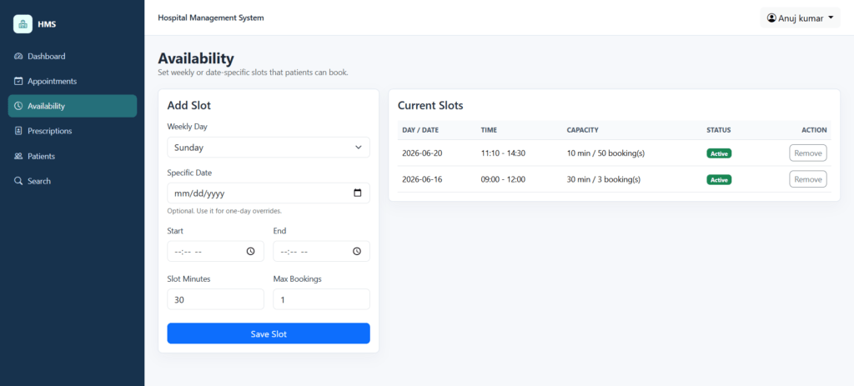Open the clock picker in Start field
Image resolution: width=854 pixels, height=386 pixels.
(x=250, y=252)
